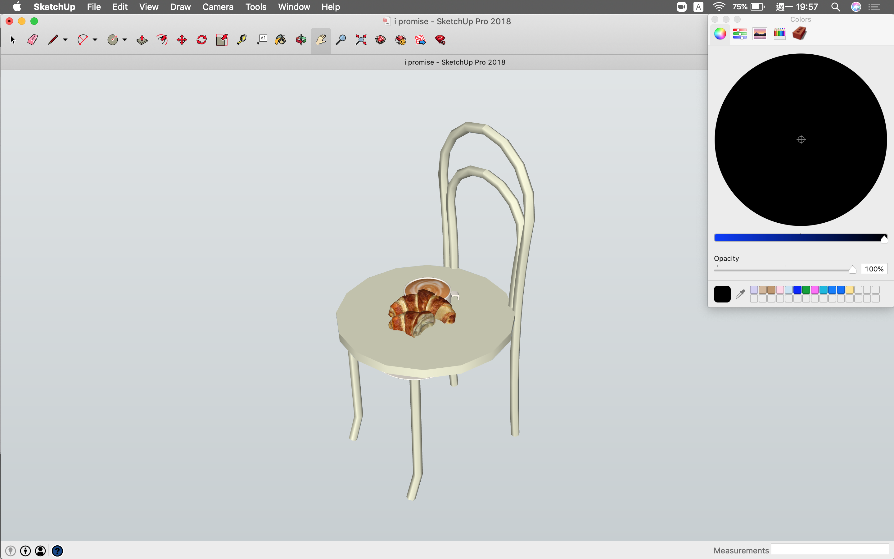Expand the Line tool dropdown arrow
The width and height of the screenshot is (894, 559).
click(65, 40)
